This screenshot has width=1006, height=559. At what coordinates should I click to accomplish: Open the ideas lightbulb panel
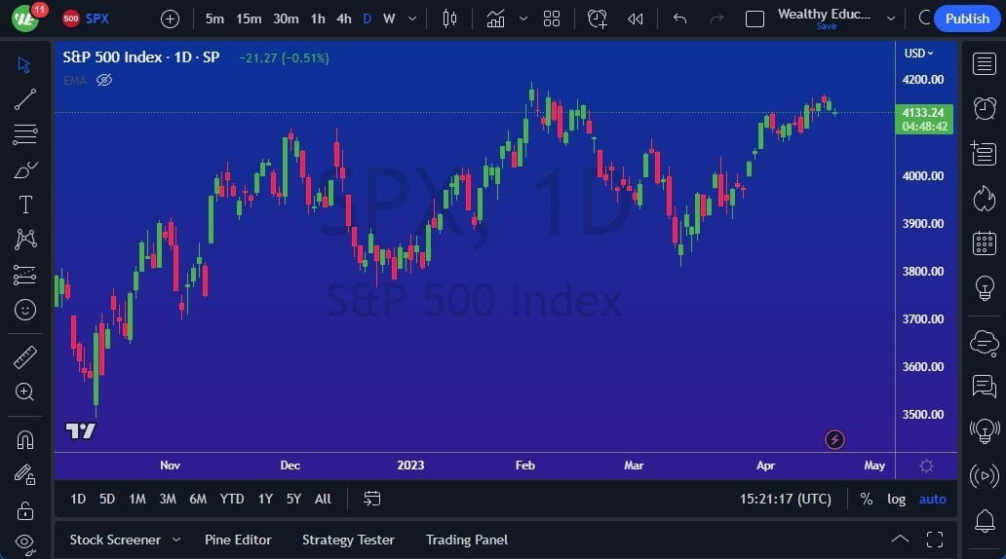(985, 288)
